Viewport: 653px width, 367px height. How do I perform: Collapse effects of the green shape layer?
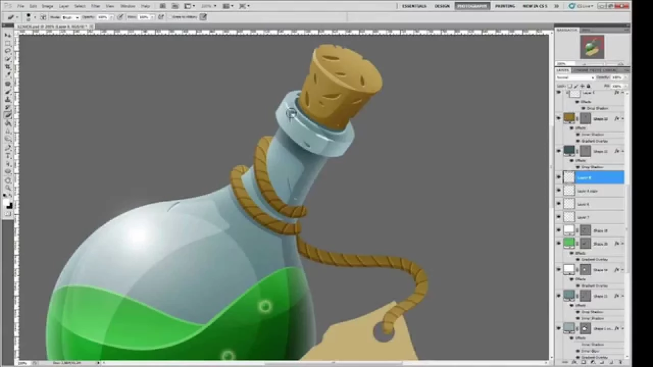tap(622, 243)
